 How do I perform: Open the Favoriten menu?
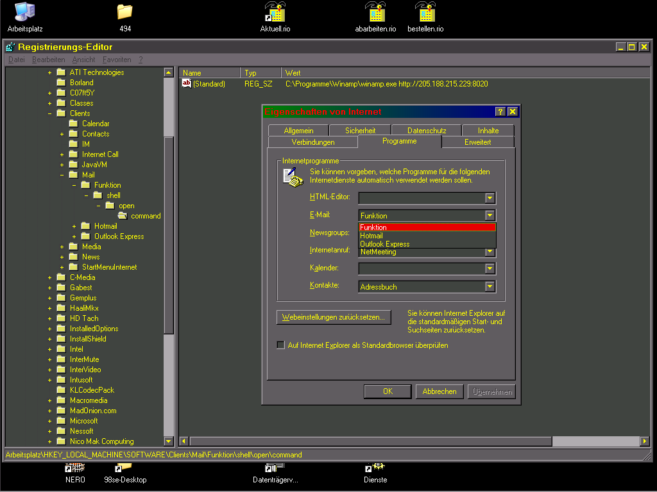(x=117, y=60)
